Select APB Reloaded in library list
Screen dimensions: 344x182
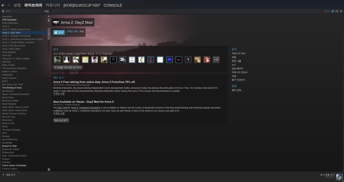click(9, 20)
